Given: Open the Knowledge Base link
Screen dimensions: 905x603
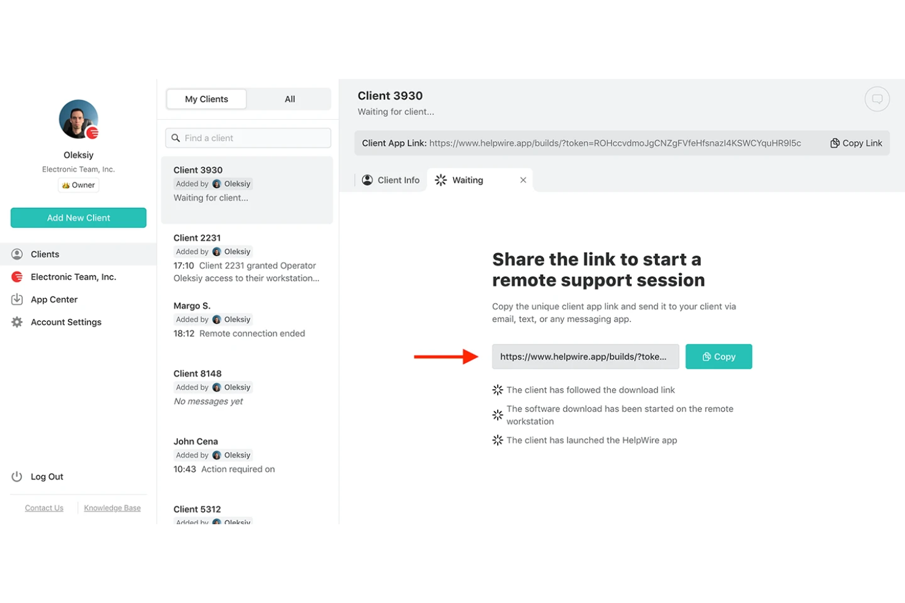Looking at the screenshot, I should 112,508.
